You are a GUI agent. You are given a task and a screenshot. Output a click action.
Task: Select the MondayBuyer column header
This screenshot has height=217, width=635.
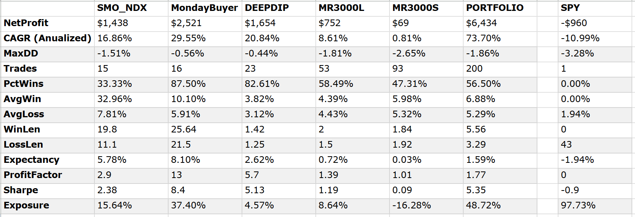pos(204,8)
